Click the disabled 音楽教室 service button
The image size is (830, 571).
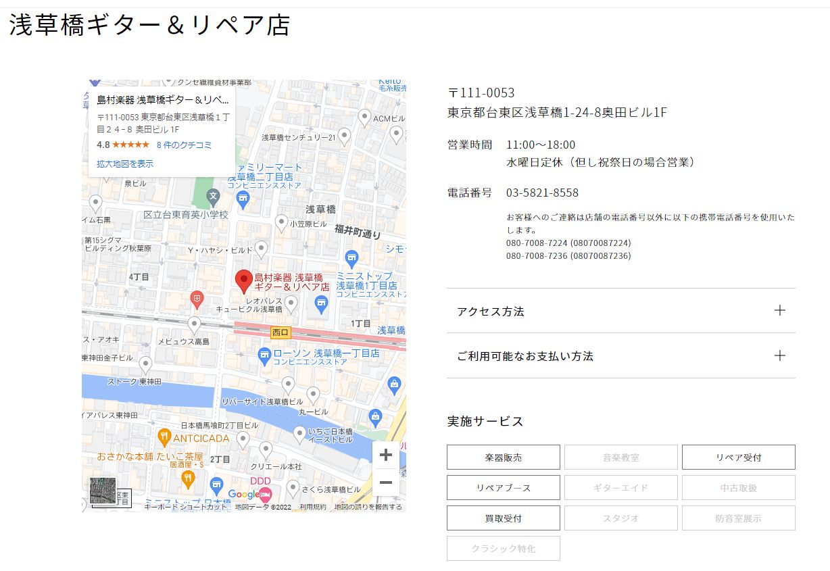pos(621,457)
